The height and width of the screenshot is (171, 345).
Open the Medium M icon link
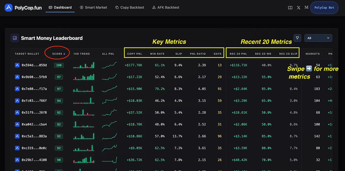click(306, 8)
